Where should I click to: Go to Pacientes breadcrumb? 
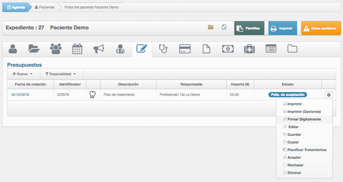(45, 7)
